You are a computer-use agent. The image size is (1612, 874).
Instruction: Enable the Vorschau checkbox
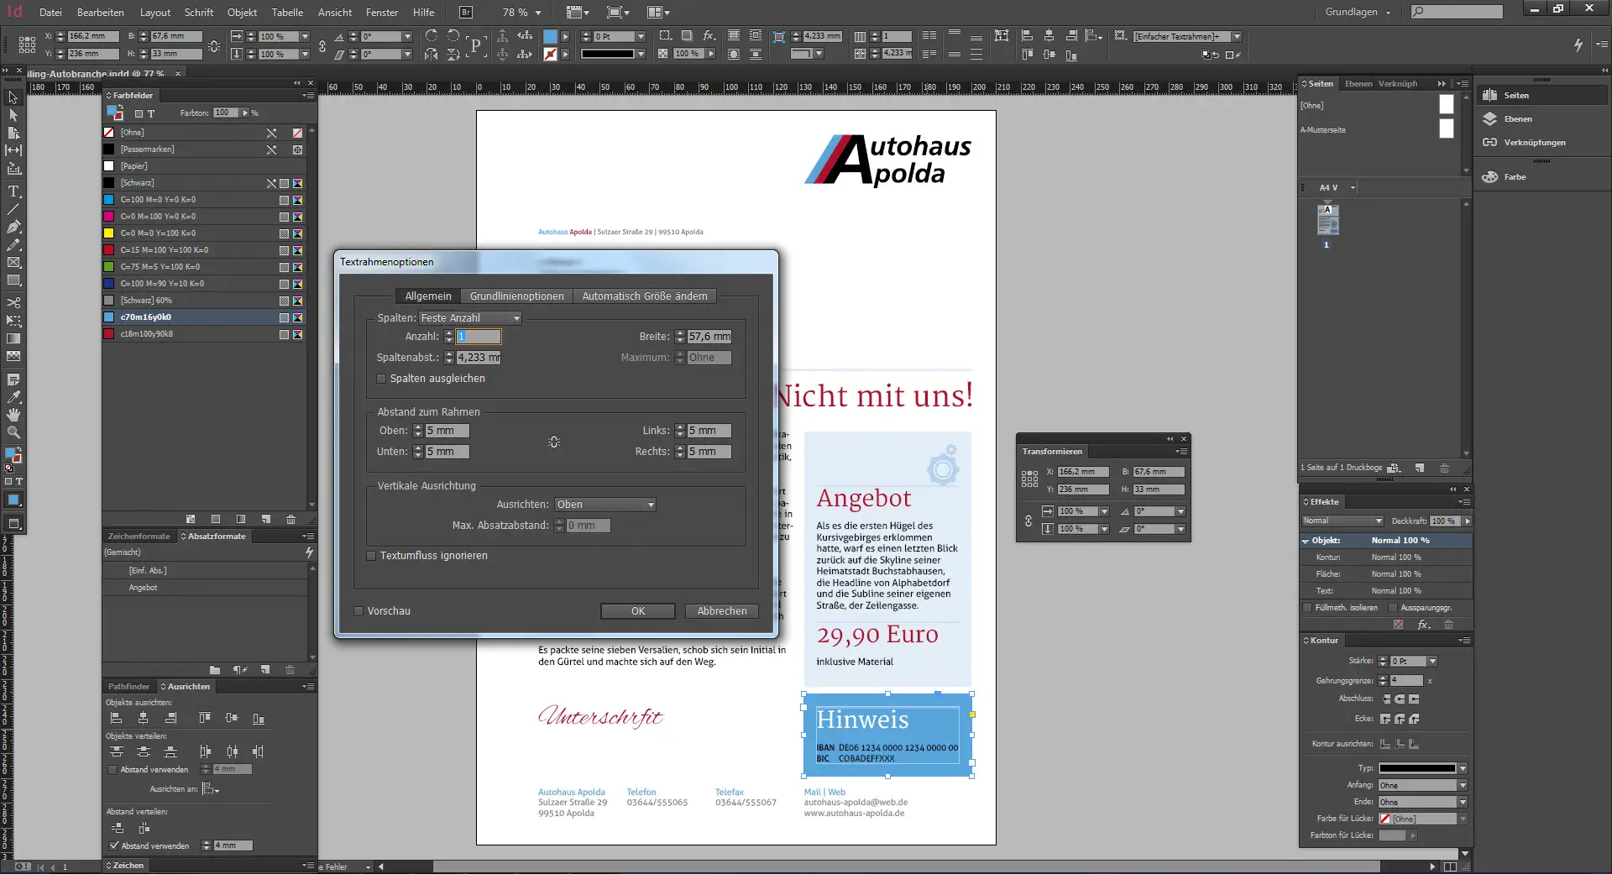pos(359,611)
